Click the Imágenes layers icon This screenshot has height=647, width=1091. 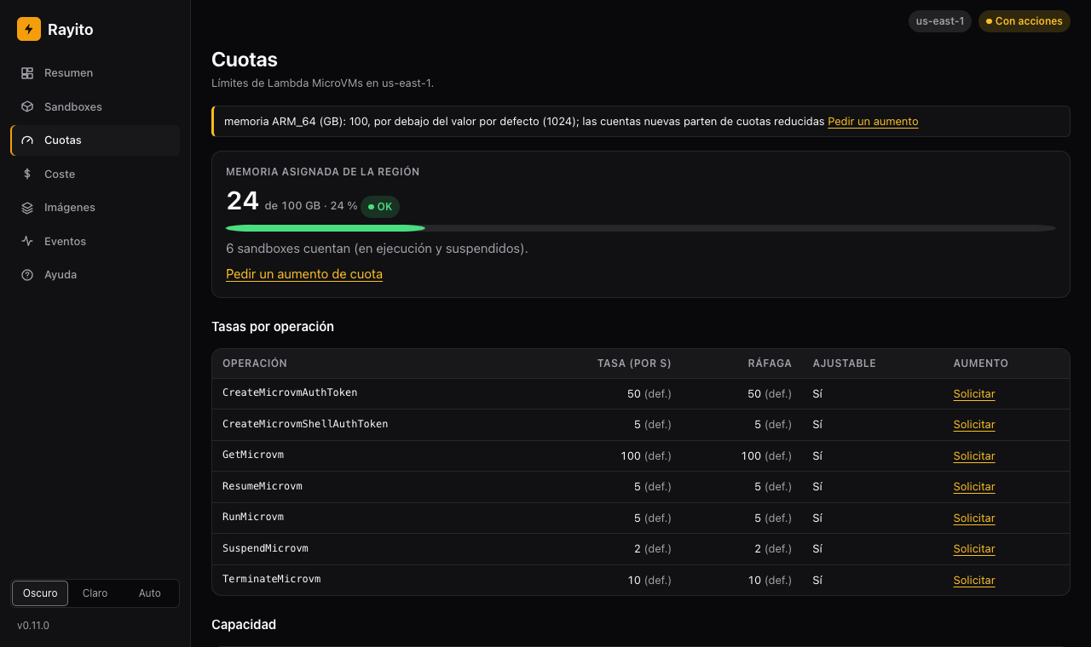coord(27,208)
